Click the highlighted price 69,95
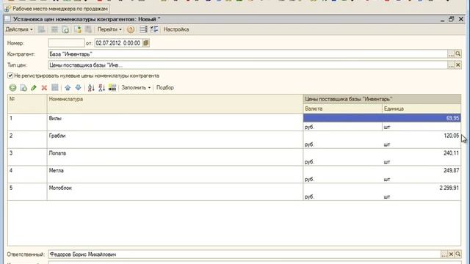The width and height of the screenshot is (470, 264). tap(382, 118)
